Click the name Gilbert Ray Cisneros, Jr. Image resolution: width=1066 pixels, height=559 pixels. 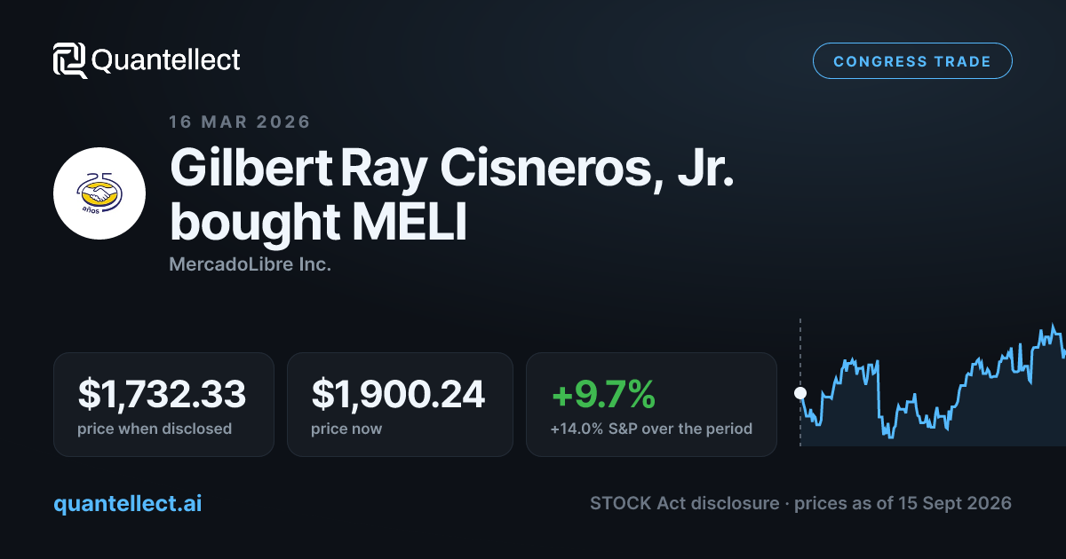pos(452,169)
